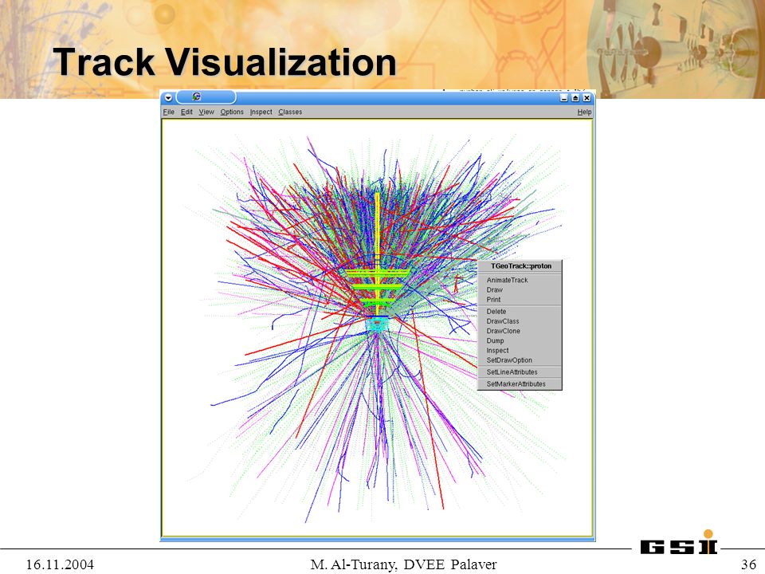The height and width of the screenshot is (574, 765).
Task: Click the date 16.11.2004 in footer
Action: coord(60,564)
